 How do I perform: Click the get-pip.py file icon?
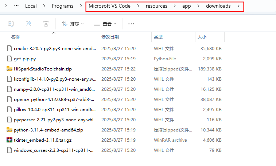point(9,58)
